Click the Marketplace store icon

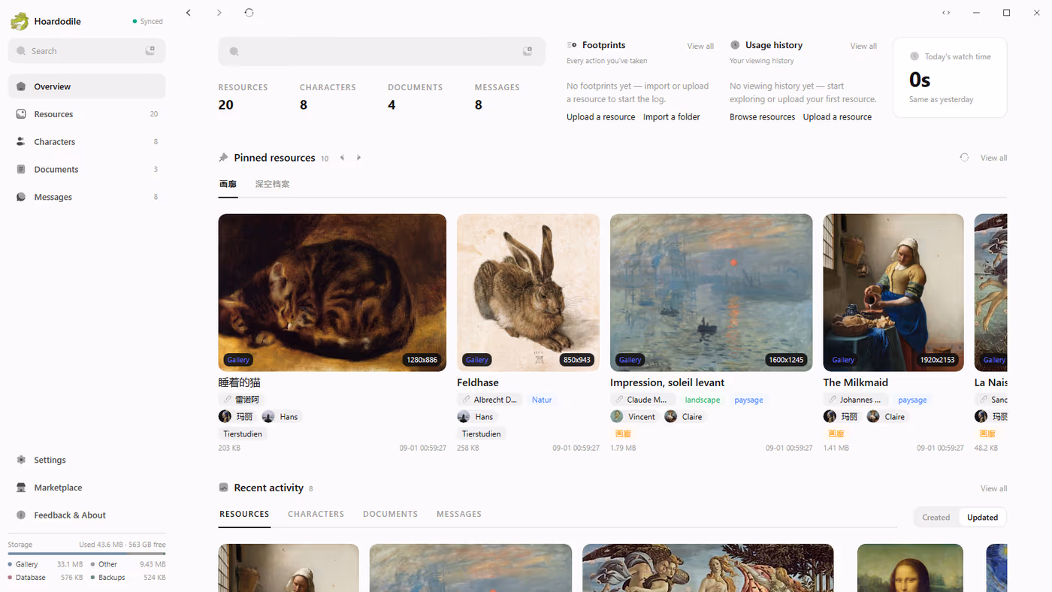[21, 488]
